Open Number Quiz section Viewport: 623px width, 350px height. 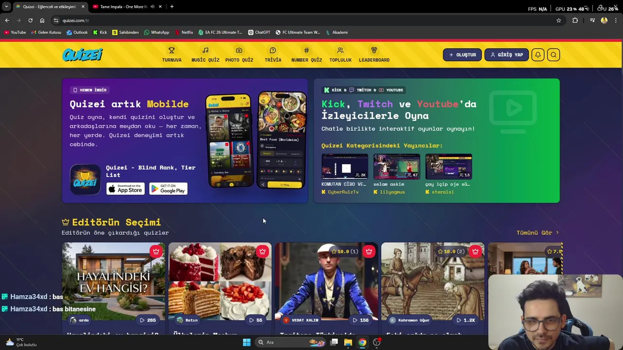(307, 54)
